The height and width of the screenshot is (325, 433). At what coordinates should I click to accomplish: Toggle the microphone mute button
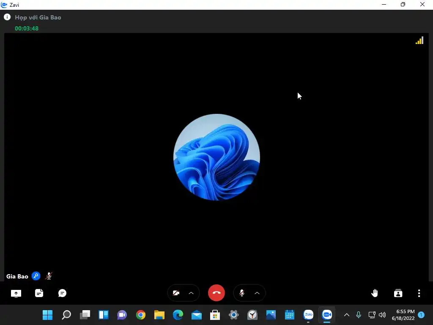(241, 293)
